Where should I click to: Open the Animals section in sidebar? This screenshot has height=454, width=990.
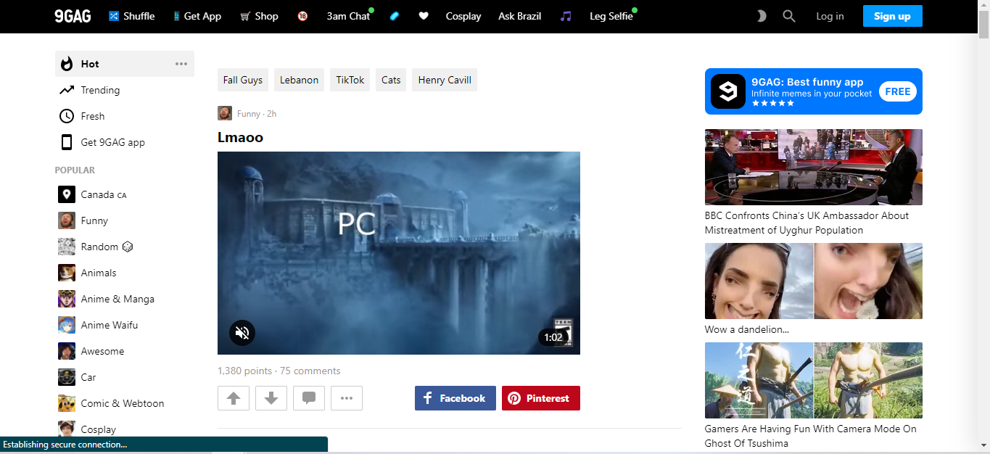click(125, 273)
